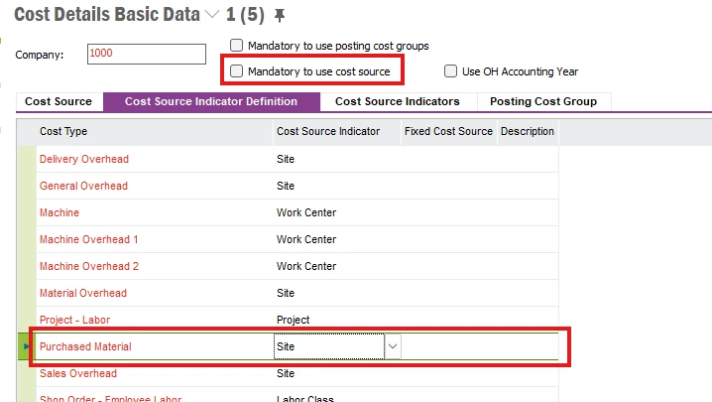The image size is (712, 402).
Task: Open the Purchased Material indicator dropdown arrow
Action: [x=393, y=346]
